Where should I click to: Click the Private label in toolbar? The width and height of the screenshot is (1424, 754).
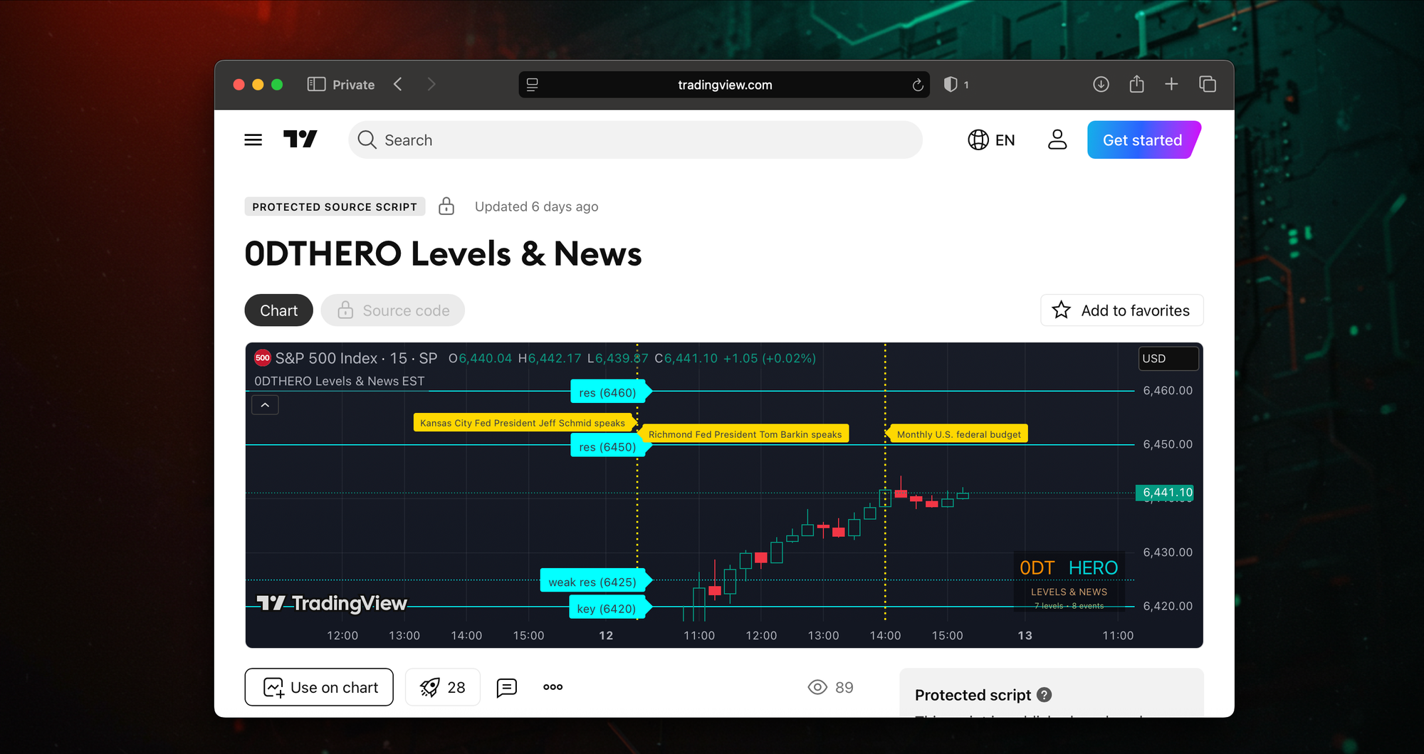[353, 85]
